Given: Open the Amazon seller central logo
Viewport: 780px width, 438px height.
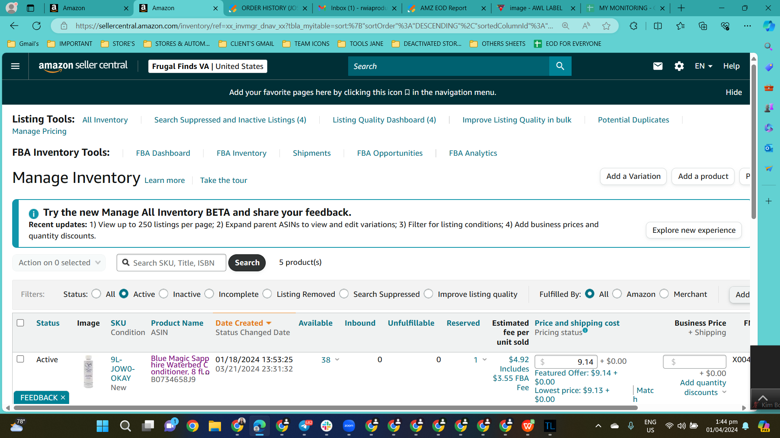Looking at the screenshot, I should [x=83, y=66].
